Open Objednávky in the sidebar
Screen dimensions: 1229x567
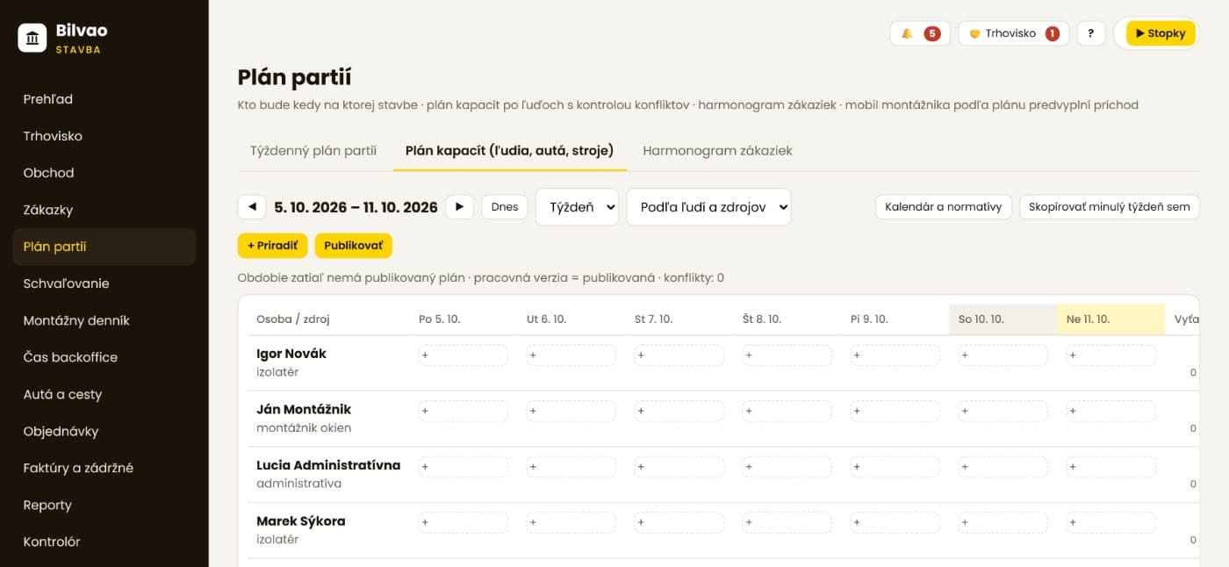tap(104, 431)
